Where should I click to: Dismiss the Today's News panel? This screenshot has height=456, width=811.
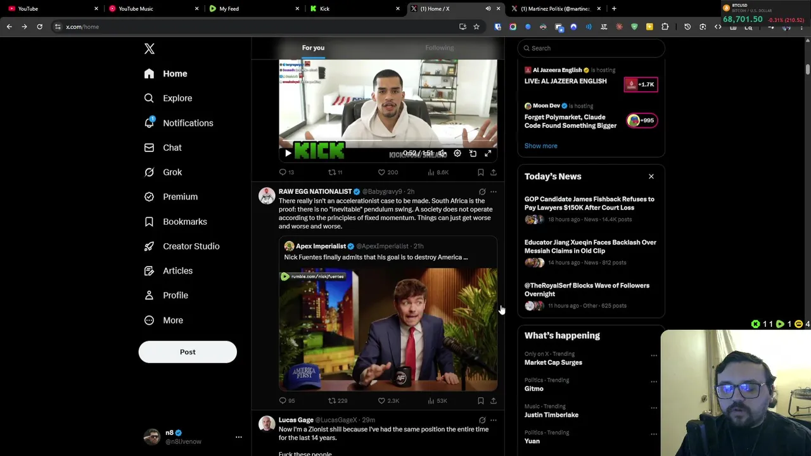tap(651, 177)
